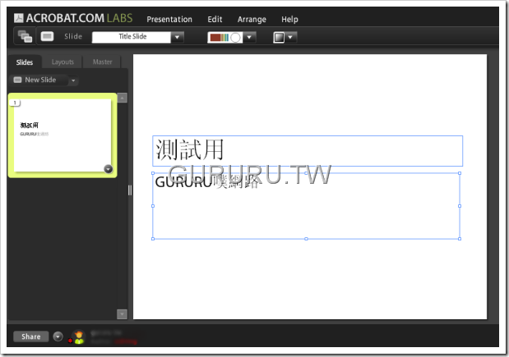Screen dimensions: 509x357
Task: Open the Title Slide layout dropdown
Action: click(132, 37)
